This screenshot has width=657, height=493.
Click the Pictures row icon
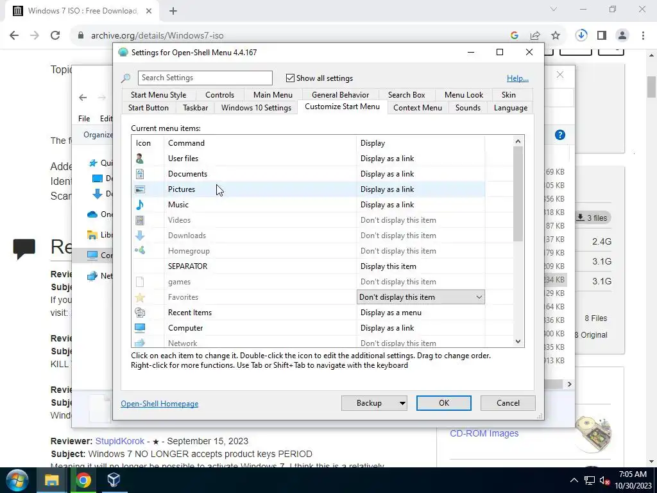point(139,189)
